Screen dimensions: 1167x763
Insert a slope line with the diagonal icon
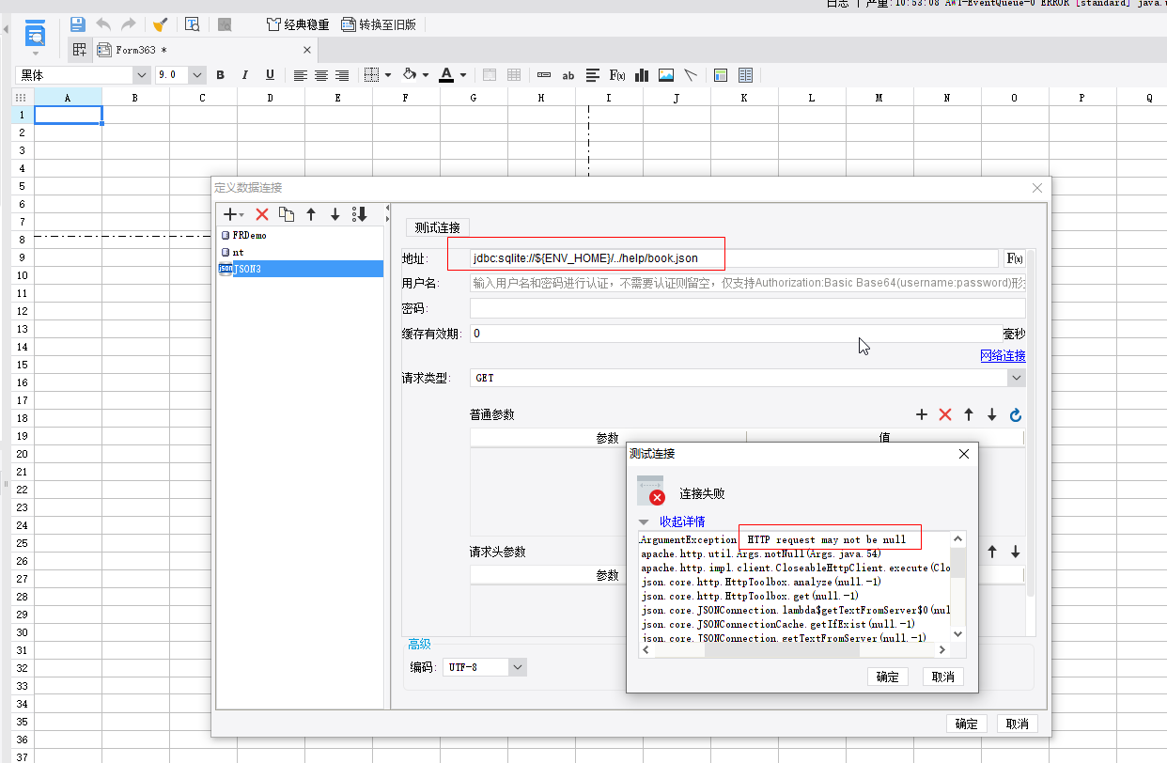pos(691,75)
